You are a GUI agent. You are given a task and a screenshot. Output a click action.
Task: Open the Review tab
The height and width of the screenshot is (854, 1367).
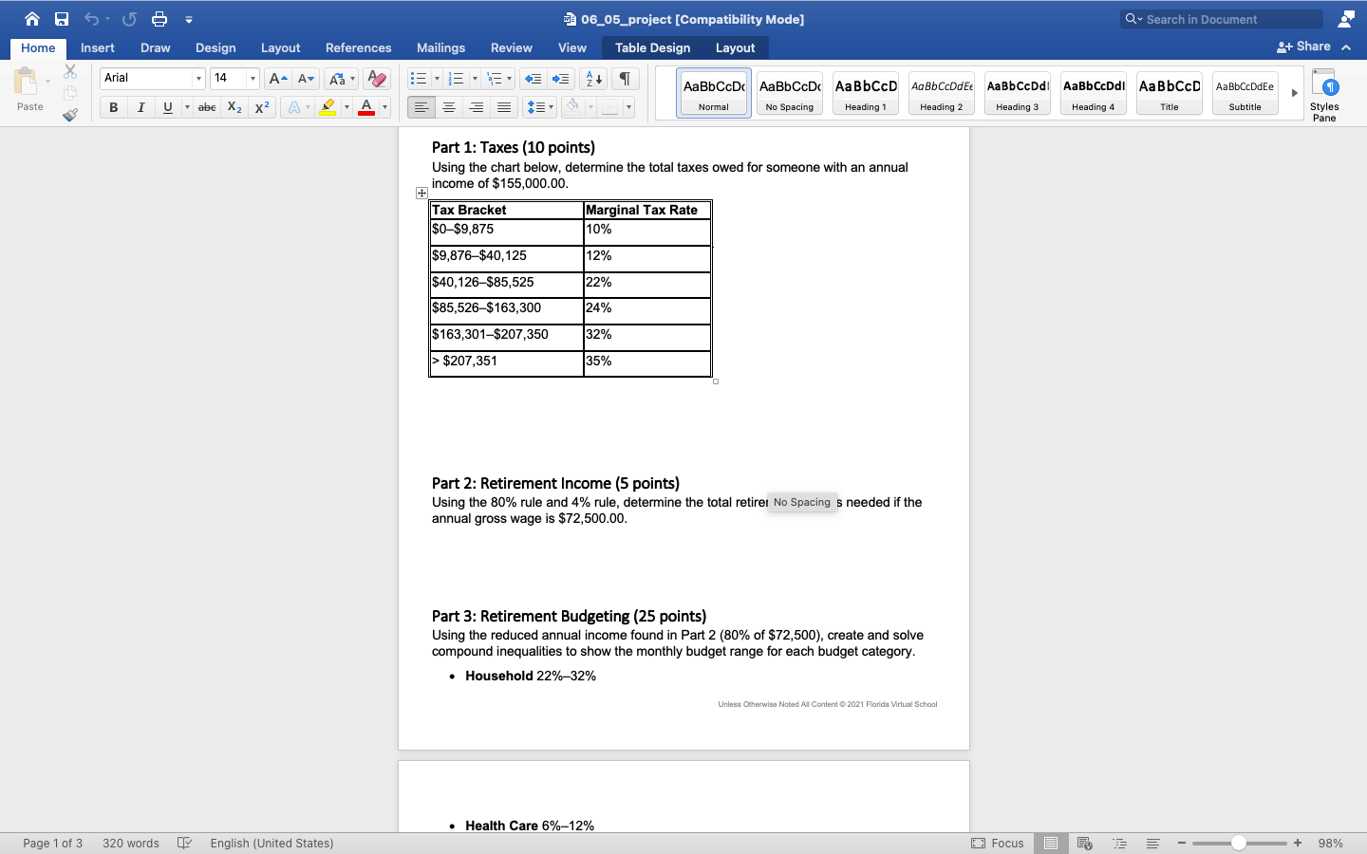point(512,47)
